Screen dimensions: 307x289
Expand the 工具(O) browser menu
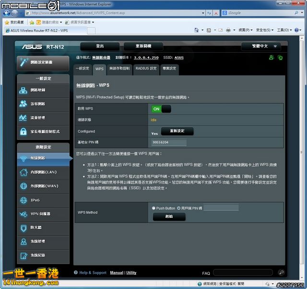click(x=284, y=30)
